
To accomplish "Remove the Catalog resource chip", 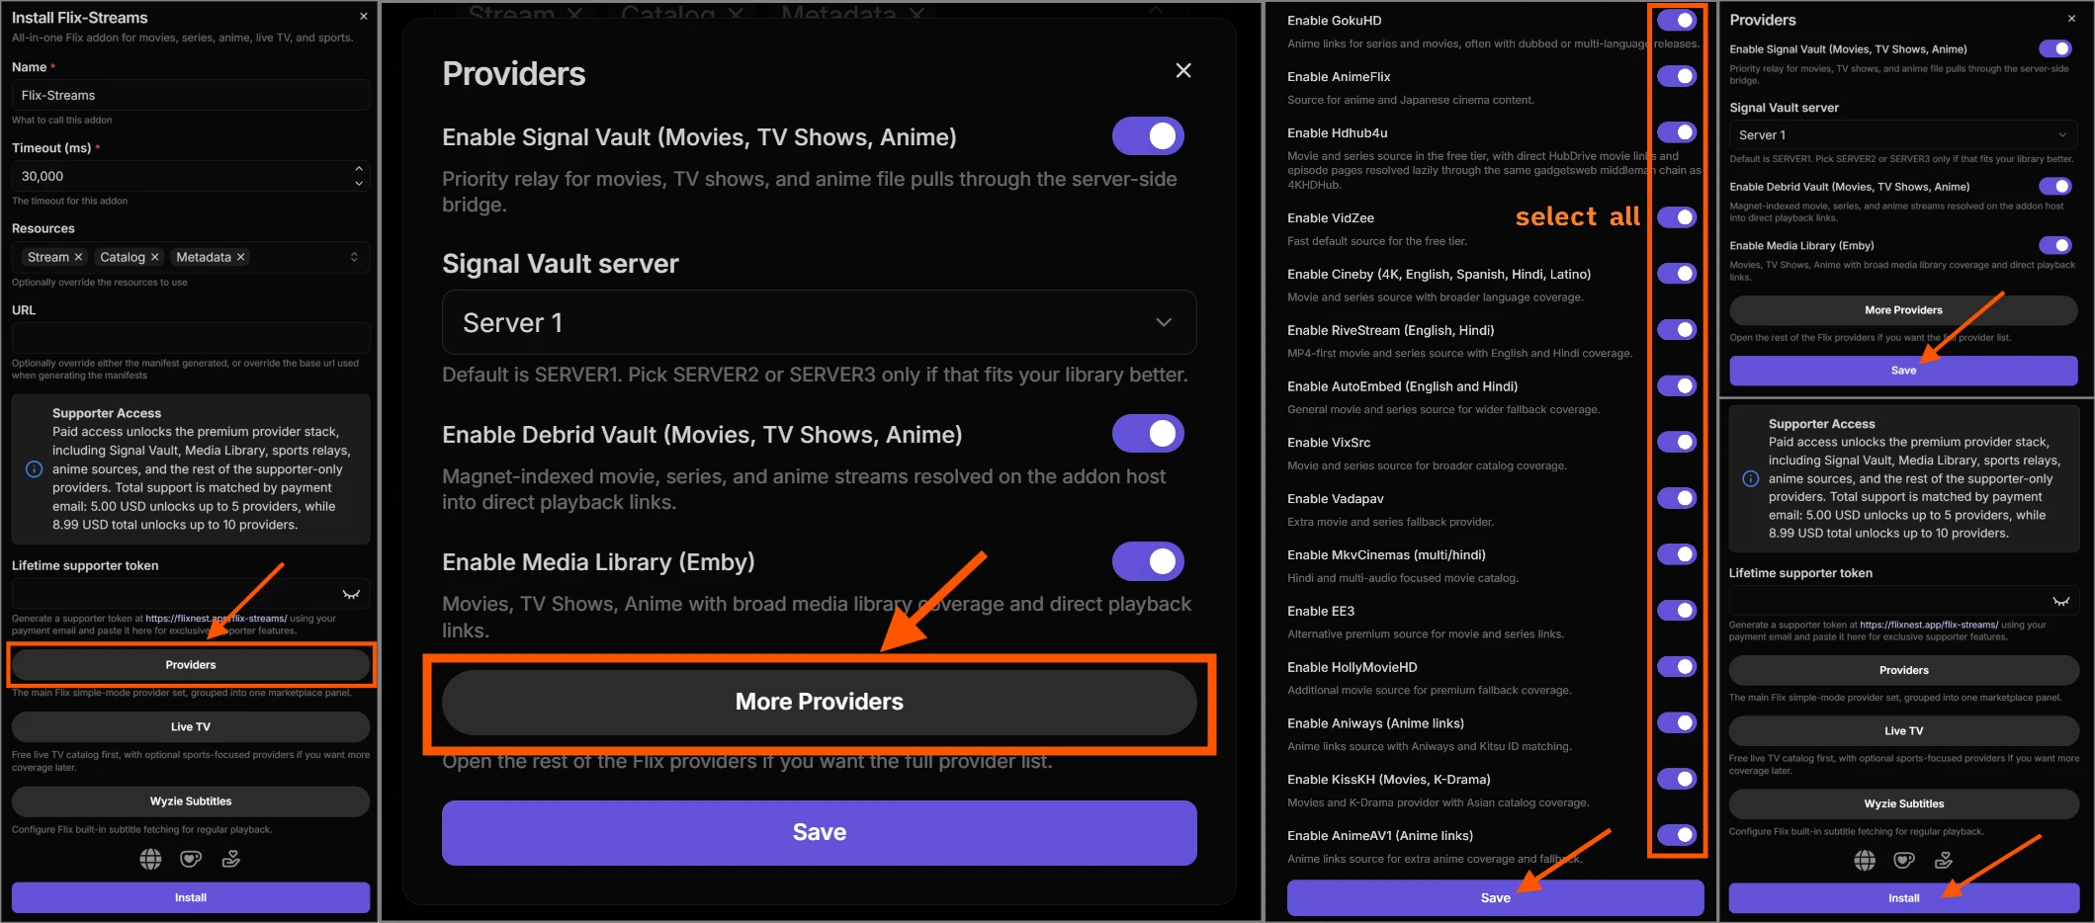I will pos(154,257).
